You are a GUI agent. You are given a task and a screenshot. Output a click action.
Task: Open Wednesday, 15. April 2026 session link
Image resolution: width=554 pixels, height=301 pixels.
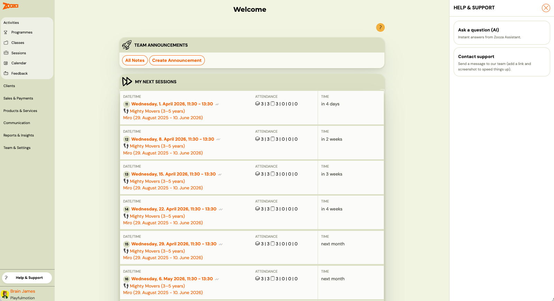[173, 174]
